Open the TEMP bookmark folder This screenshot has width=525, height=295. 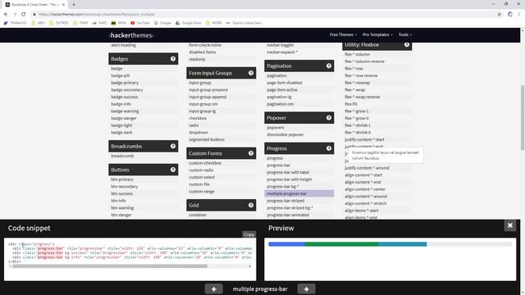80,23
